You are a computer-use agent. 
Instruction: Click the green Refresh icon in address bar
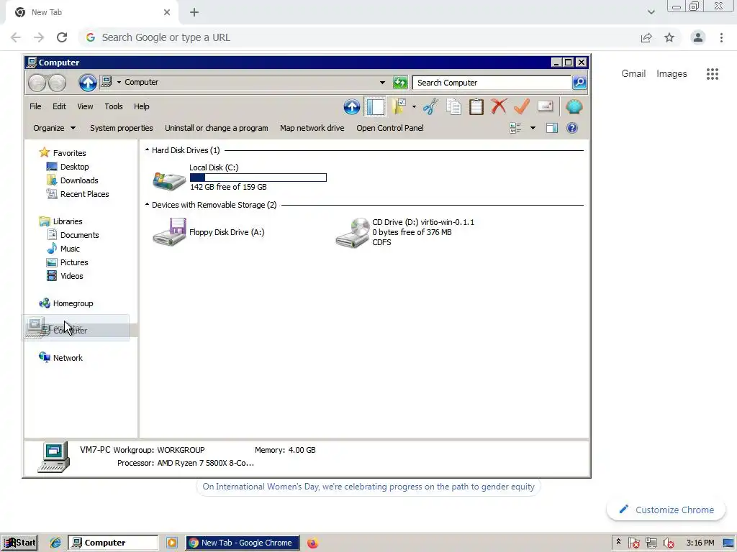click(x=400, y=83)
